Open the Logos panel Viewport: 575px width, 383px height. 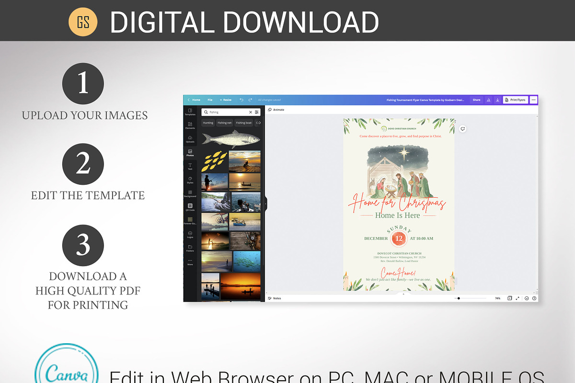(x=190, y=235)
